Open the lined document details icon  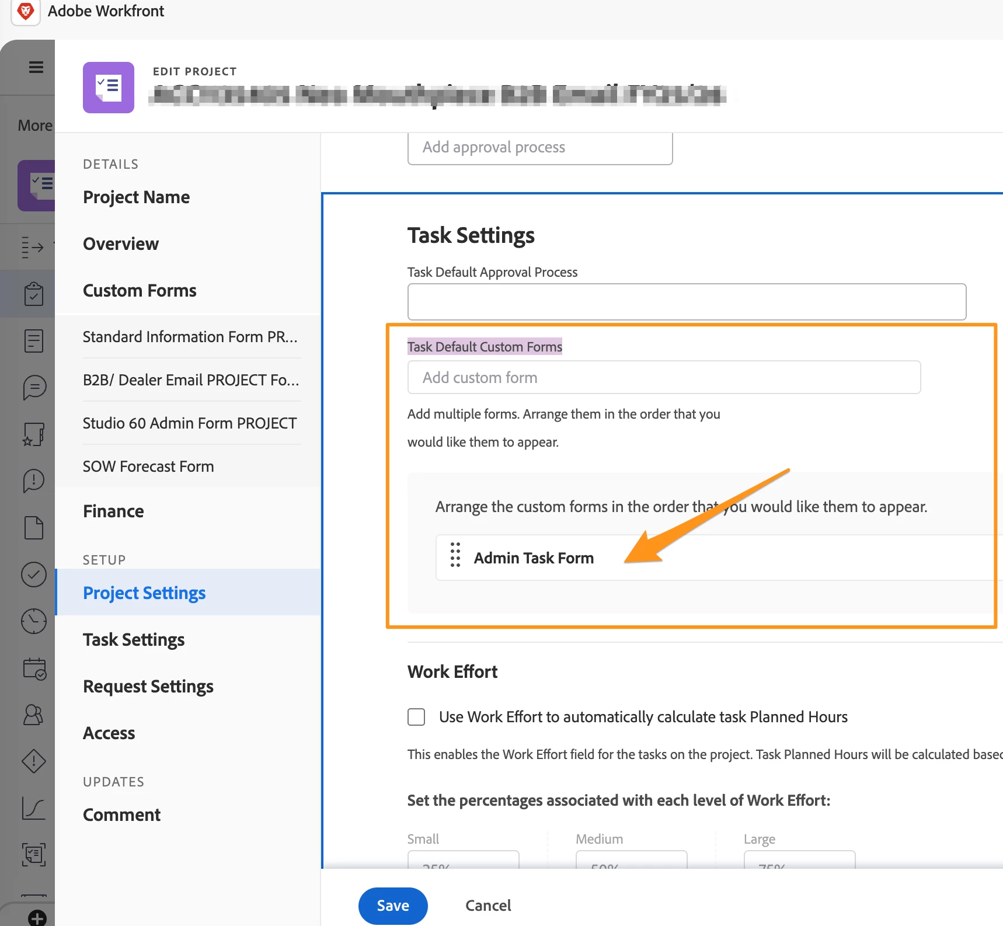coord(34,340)
